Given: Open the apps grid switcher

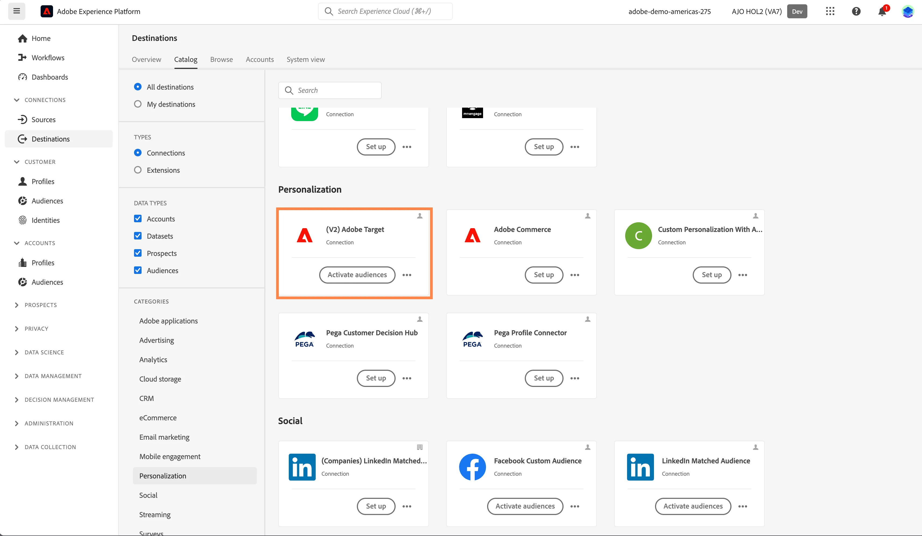Looking at the screenshot, I should click(830, 11).
